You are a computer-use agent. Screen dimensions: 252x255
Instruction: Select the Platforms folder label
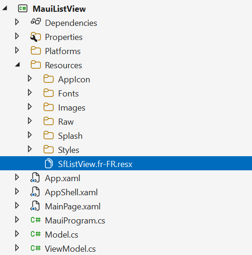tap(63, 51)
